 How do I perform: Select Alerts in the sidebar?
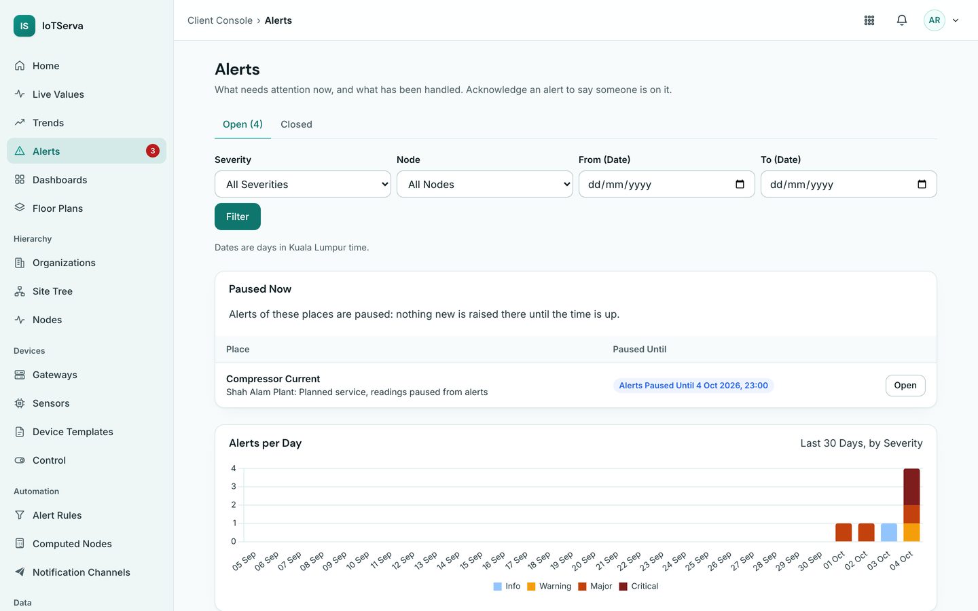(86, 151)
